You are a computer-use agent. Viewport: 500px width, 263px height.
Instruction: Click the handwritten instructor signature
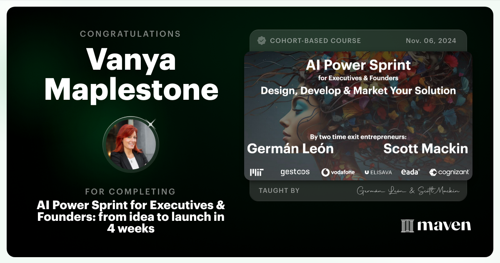[x=408, y=191]
